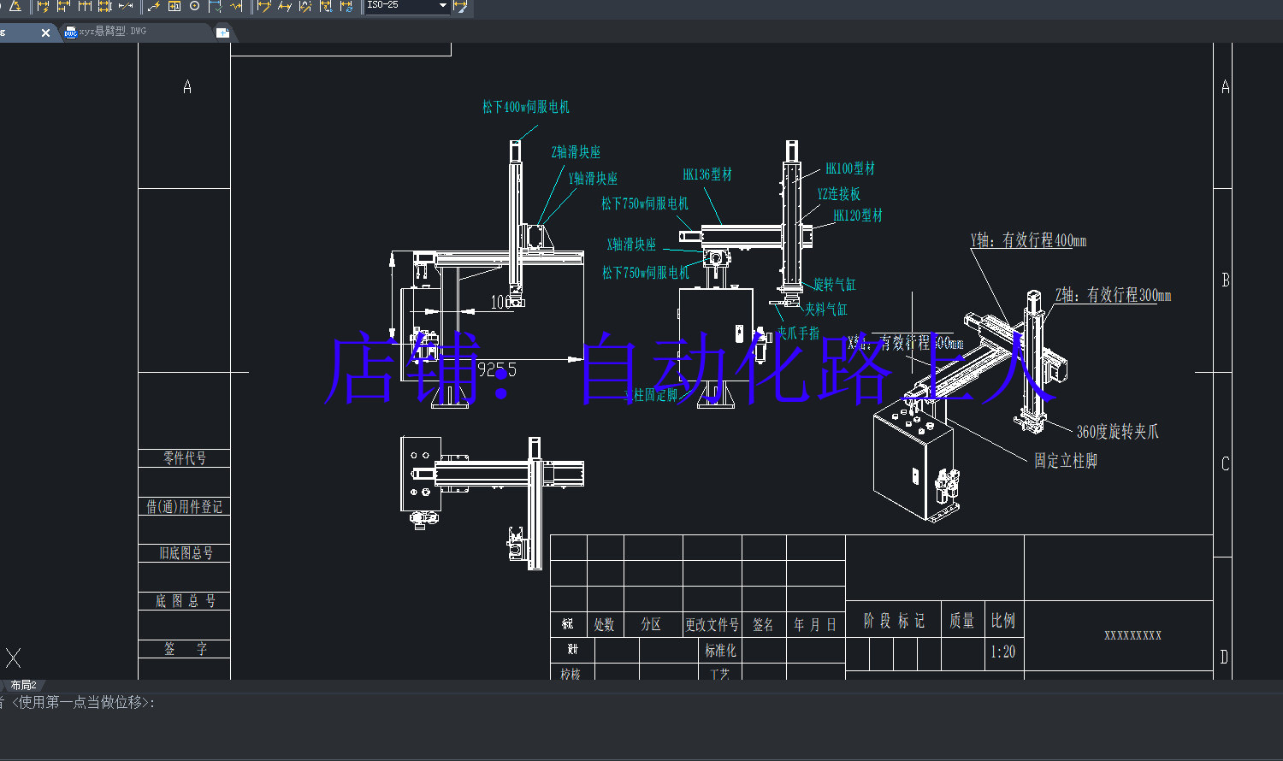This screenshot has width=1283, height=761.
Task: Activate the Quick Dimension tool
Action: (x=43, y=6)
